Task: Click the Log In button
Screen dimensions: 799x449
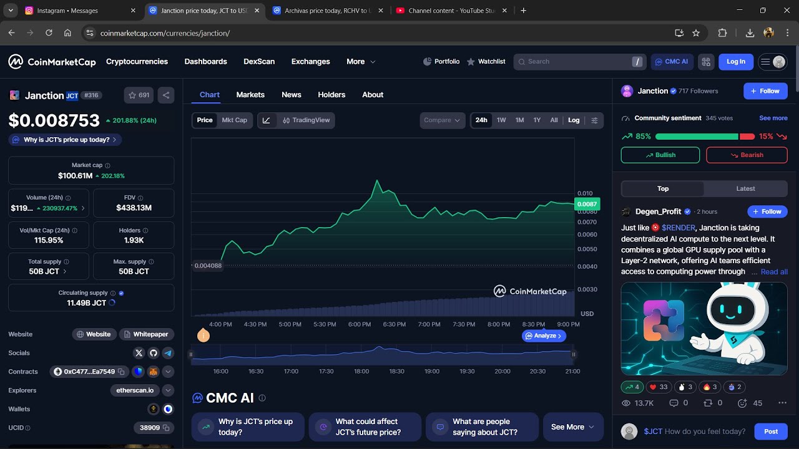Action: (x=736, y=62)
